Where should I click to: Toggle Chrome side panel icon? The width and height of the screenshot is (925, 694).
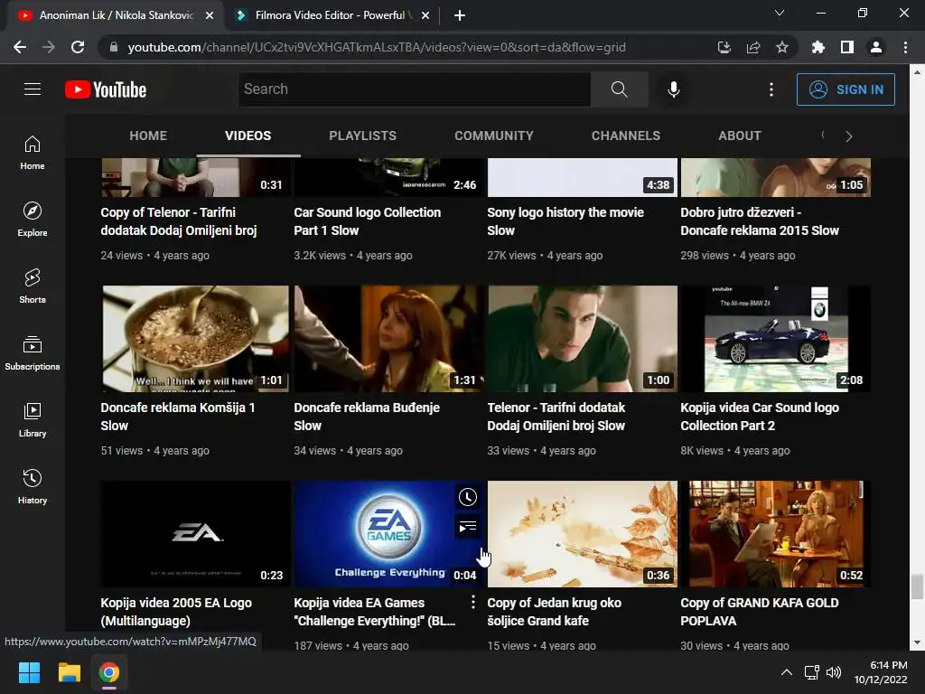coord(847,47)
